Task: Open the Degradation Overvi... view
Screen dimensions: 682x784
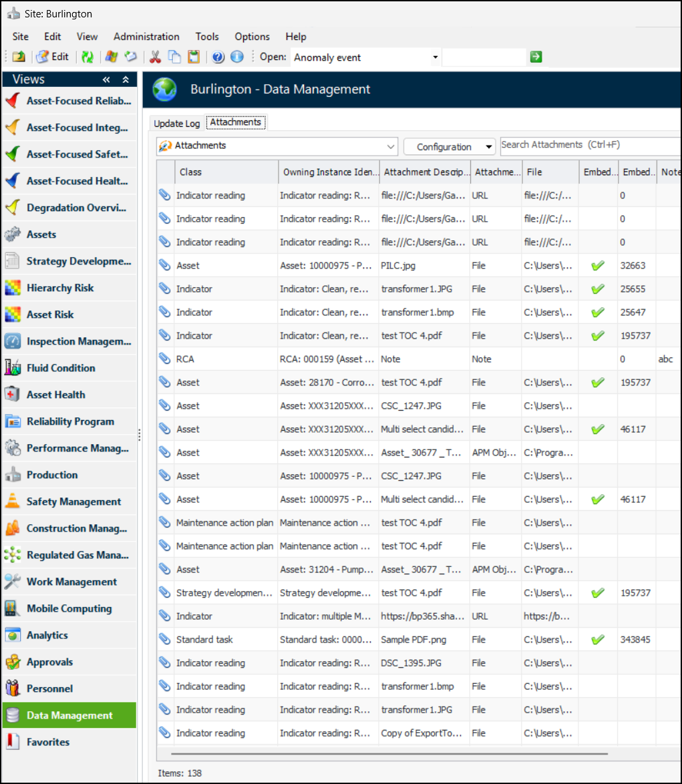Action: 69,208
